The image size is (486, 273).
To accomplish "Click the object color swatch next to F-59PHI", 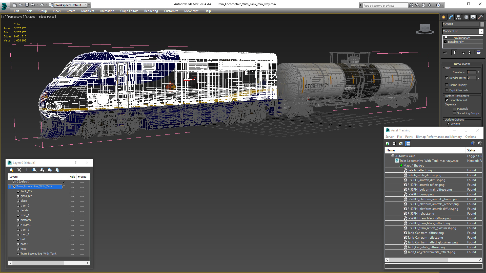I will pos(482,24).
